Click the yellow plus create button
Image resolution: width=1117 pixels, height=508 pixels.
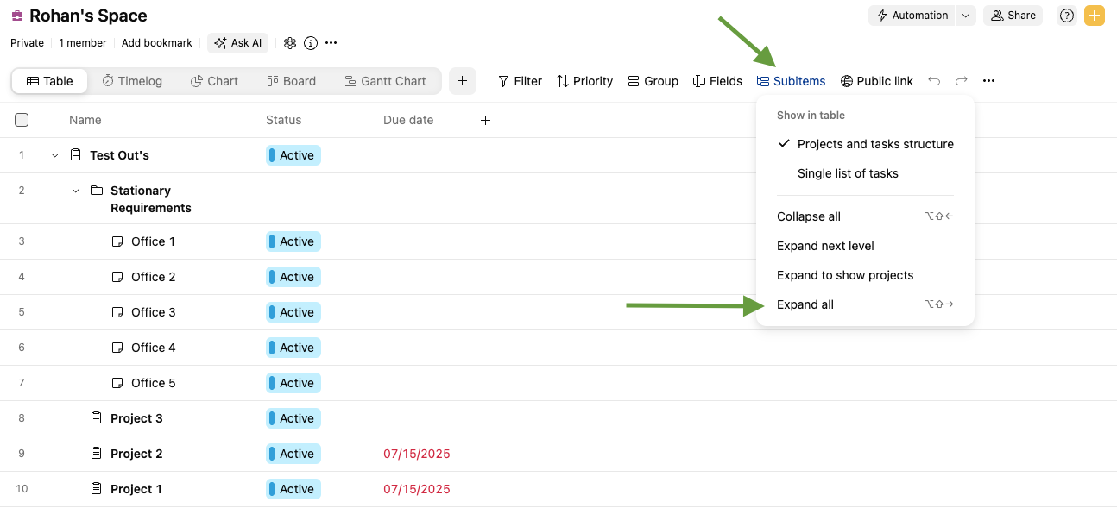[1094, 16]
